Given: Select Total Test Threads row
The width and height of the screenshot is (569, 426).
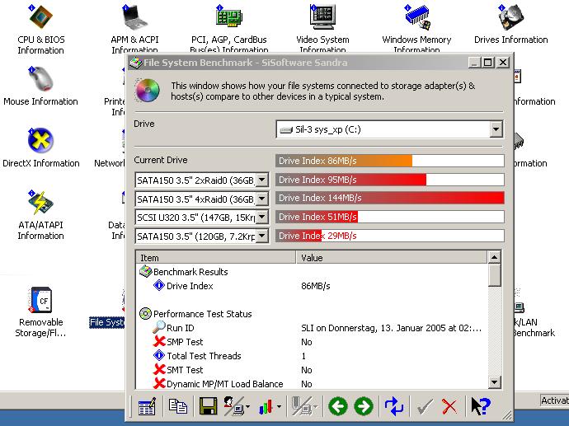Looking at the screenshot, I should (312, 356).
